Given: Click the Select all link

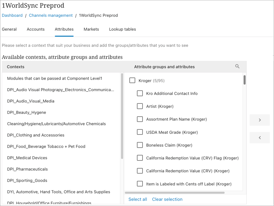Looking at the screenshot, I should click(138, 199).
